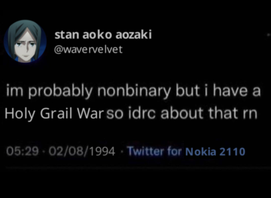
Task: Click the "Nokia 2110" device name
Action: tap(215, 152)
